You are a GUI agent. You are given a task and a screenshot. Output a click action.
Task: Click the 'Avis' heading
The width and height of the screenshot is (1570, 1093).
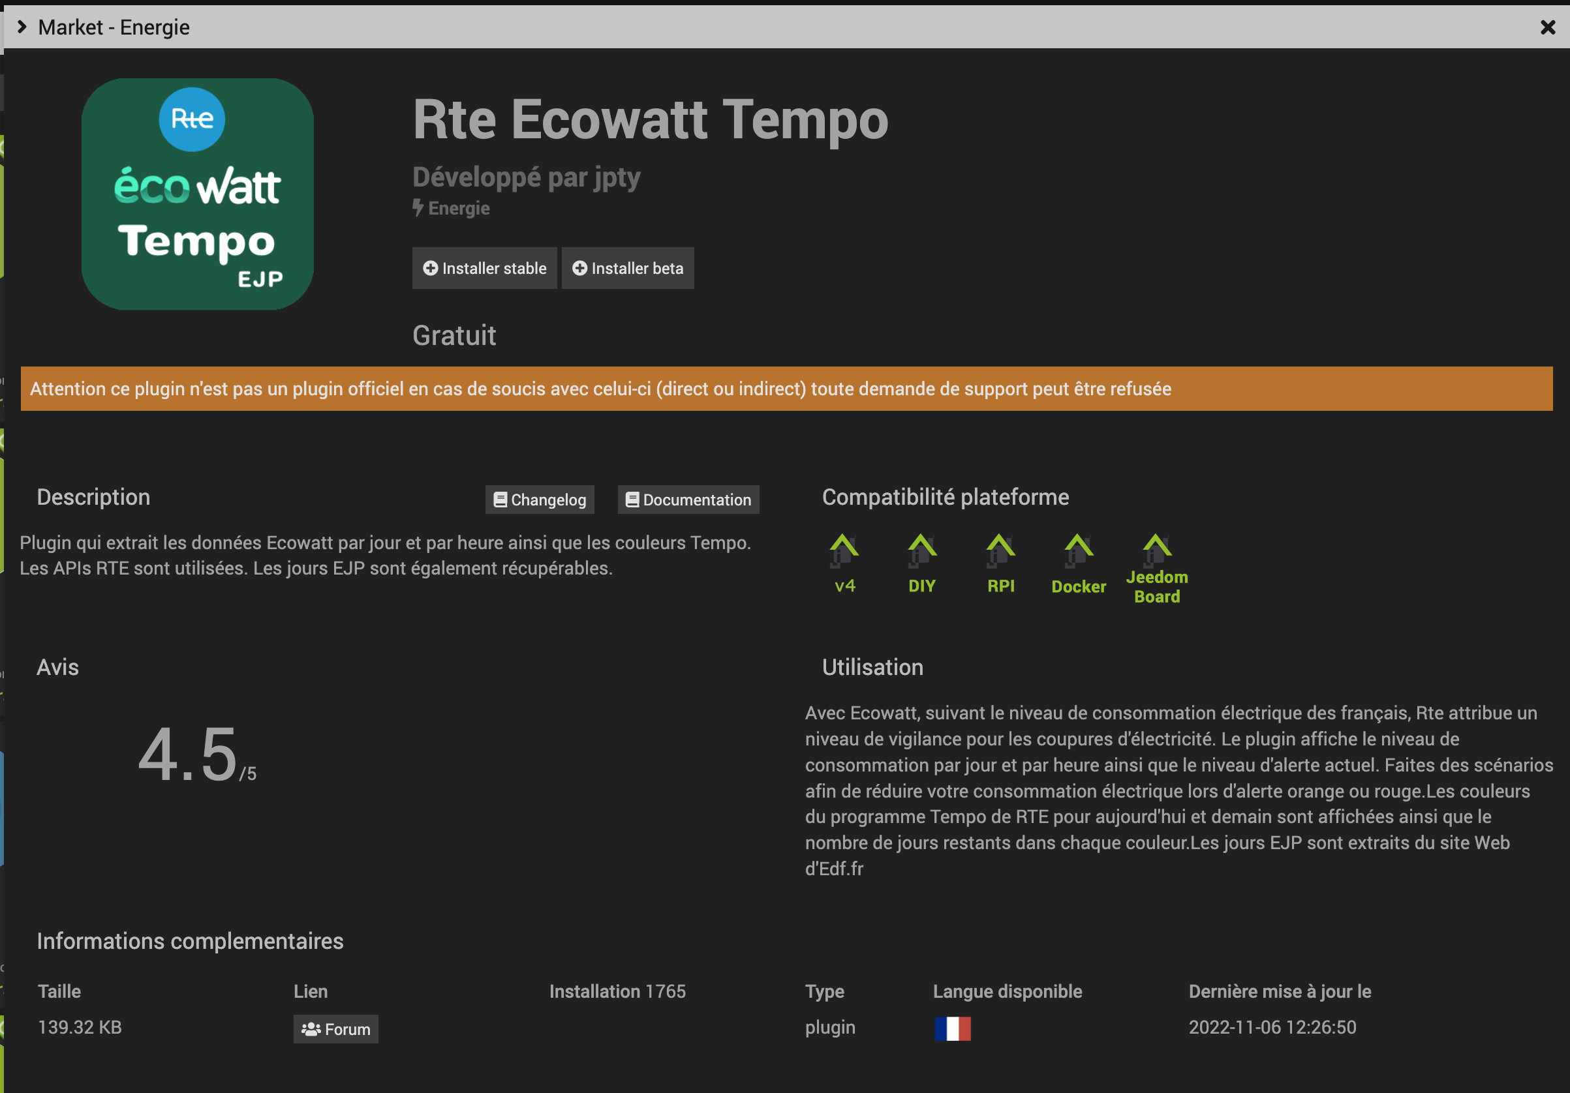click(58, 667)
